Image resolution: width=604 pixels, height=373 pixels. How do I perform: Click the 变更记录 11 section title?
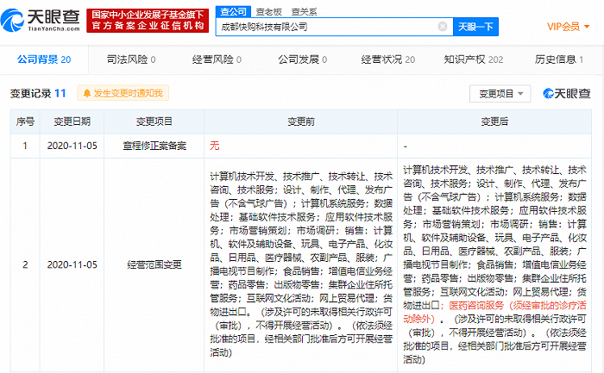38,93
